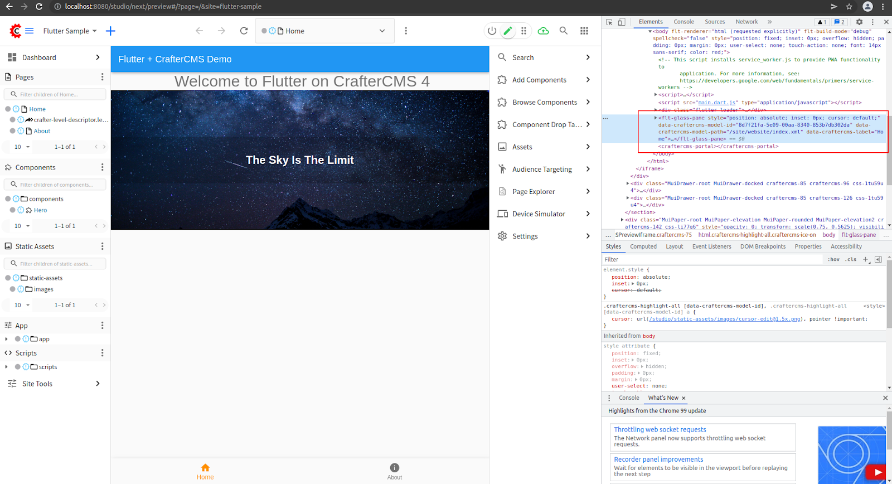Reload the preview using refresh icon
Viewport: 892px width, 484px height.
[x=244, y=31]
